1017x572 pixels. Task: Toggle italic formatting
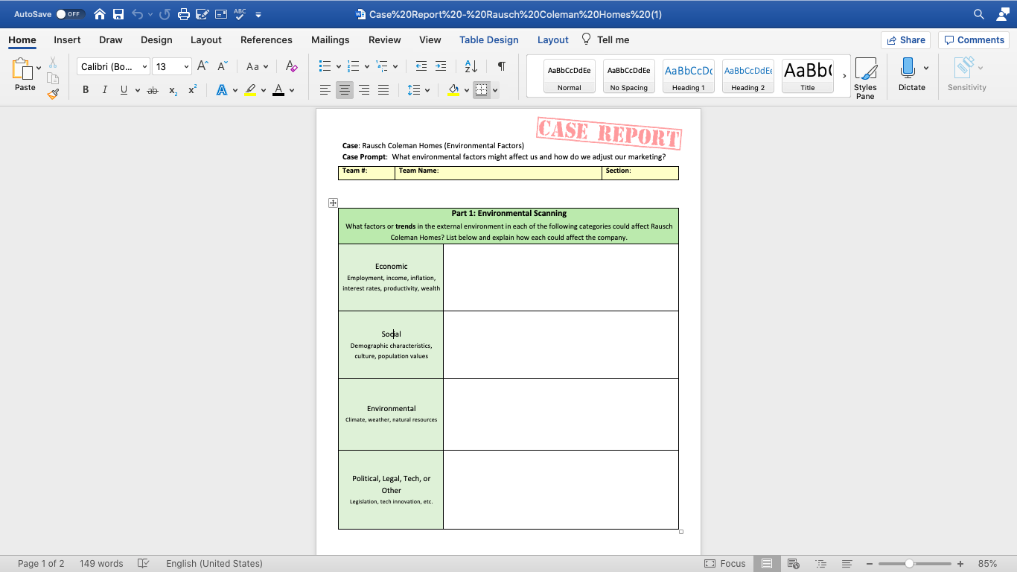(104, 90)
